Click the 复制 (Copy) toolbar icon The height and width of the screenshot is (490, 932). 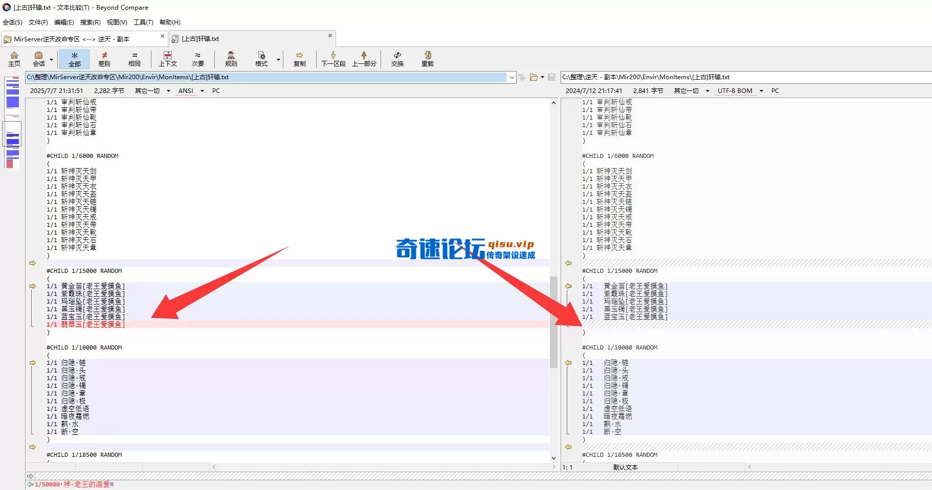(300, 59)
